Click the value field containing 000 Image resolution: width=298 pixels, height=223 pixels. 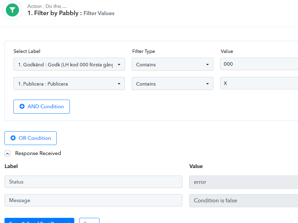click(x=259, y=64)
